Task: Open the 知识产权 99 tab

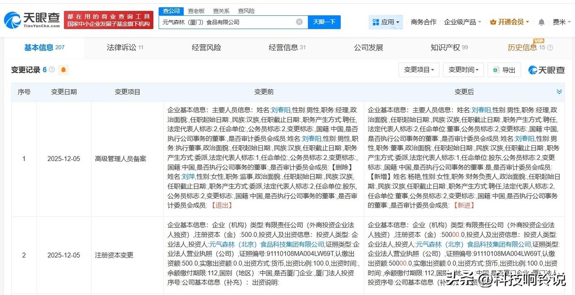Action: (x=449, y=48)
